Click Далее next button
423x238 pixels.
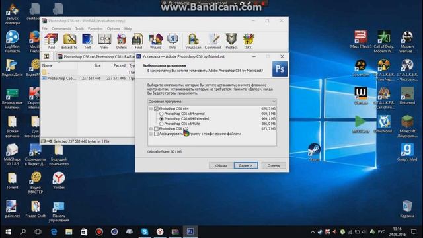pyautogui.click(x=246, y=165)
